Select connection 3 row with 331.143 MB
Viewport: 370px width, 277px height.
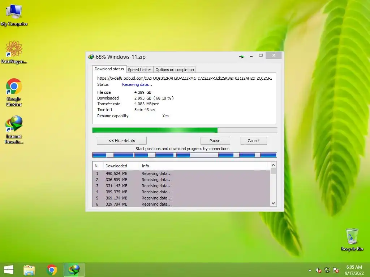(181, 186)
